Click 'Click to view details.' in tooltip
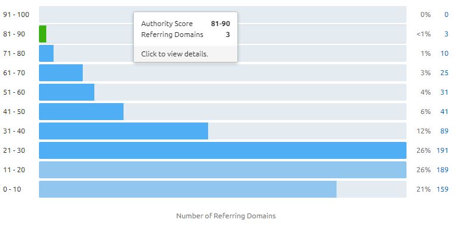 pyautogui.click(x=175, y=54)
